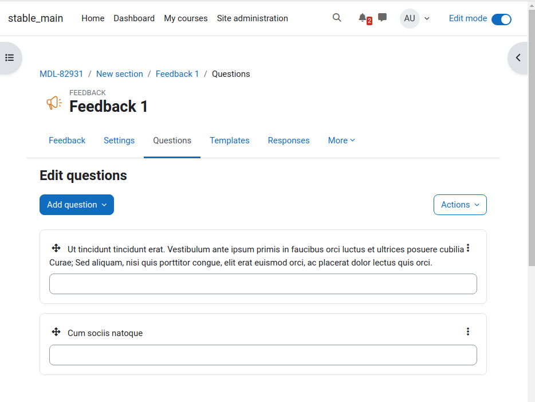Viewport: 535px width, 402px height.
Task: Click the Feedback 1 page title
Action: [108, 106]
